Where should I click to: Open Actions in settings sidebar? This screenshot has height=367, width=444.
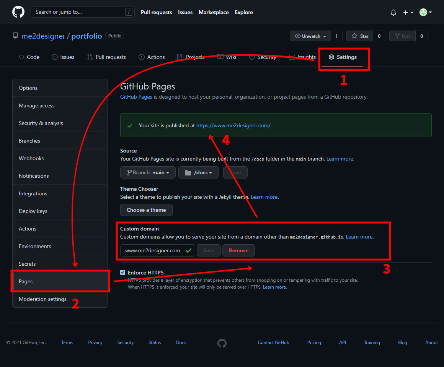tap(60, 229)
